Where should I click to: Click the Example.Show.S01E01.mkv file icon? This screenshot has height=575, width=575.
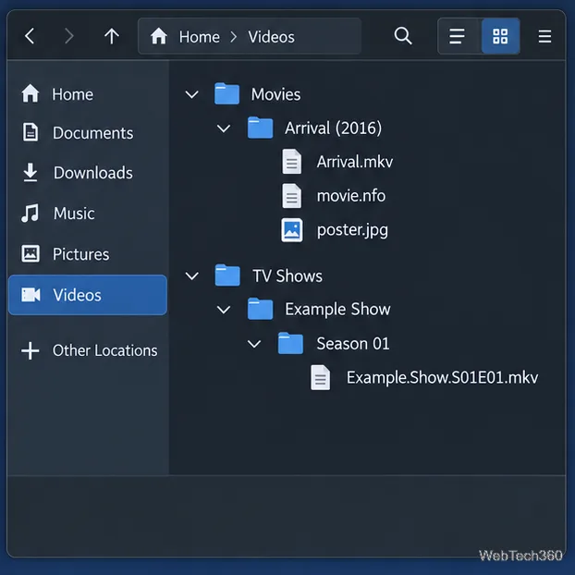pos(320,377)
